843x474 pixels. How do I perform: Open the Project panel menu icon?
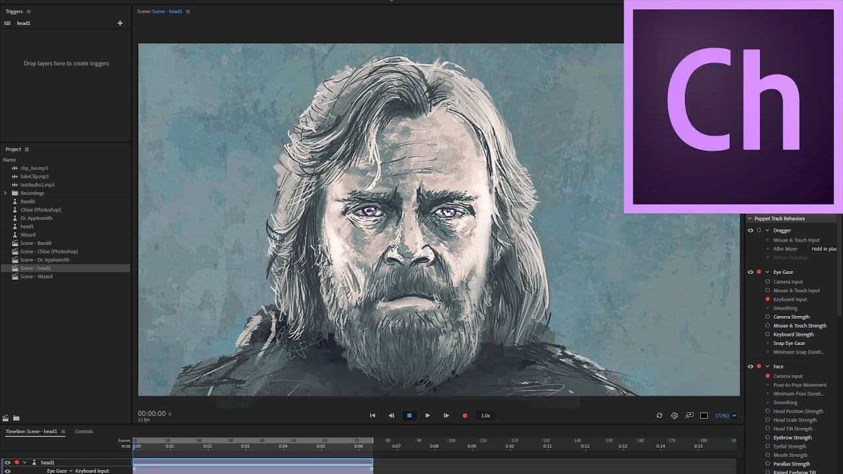point(27,149)
